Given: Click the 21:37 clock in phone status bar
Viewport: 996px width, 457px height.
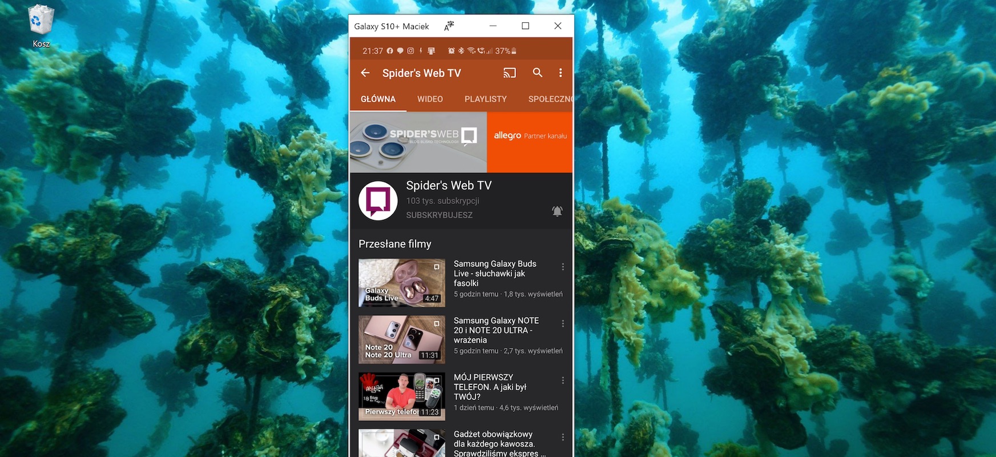Looking at the screenshot, I should pyautogui.click(x=373, y=51).
